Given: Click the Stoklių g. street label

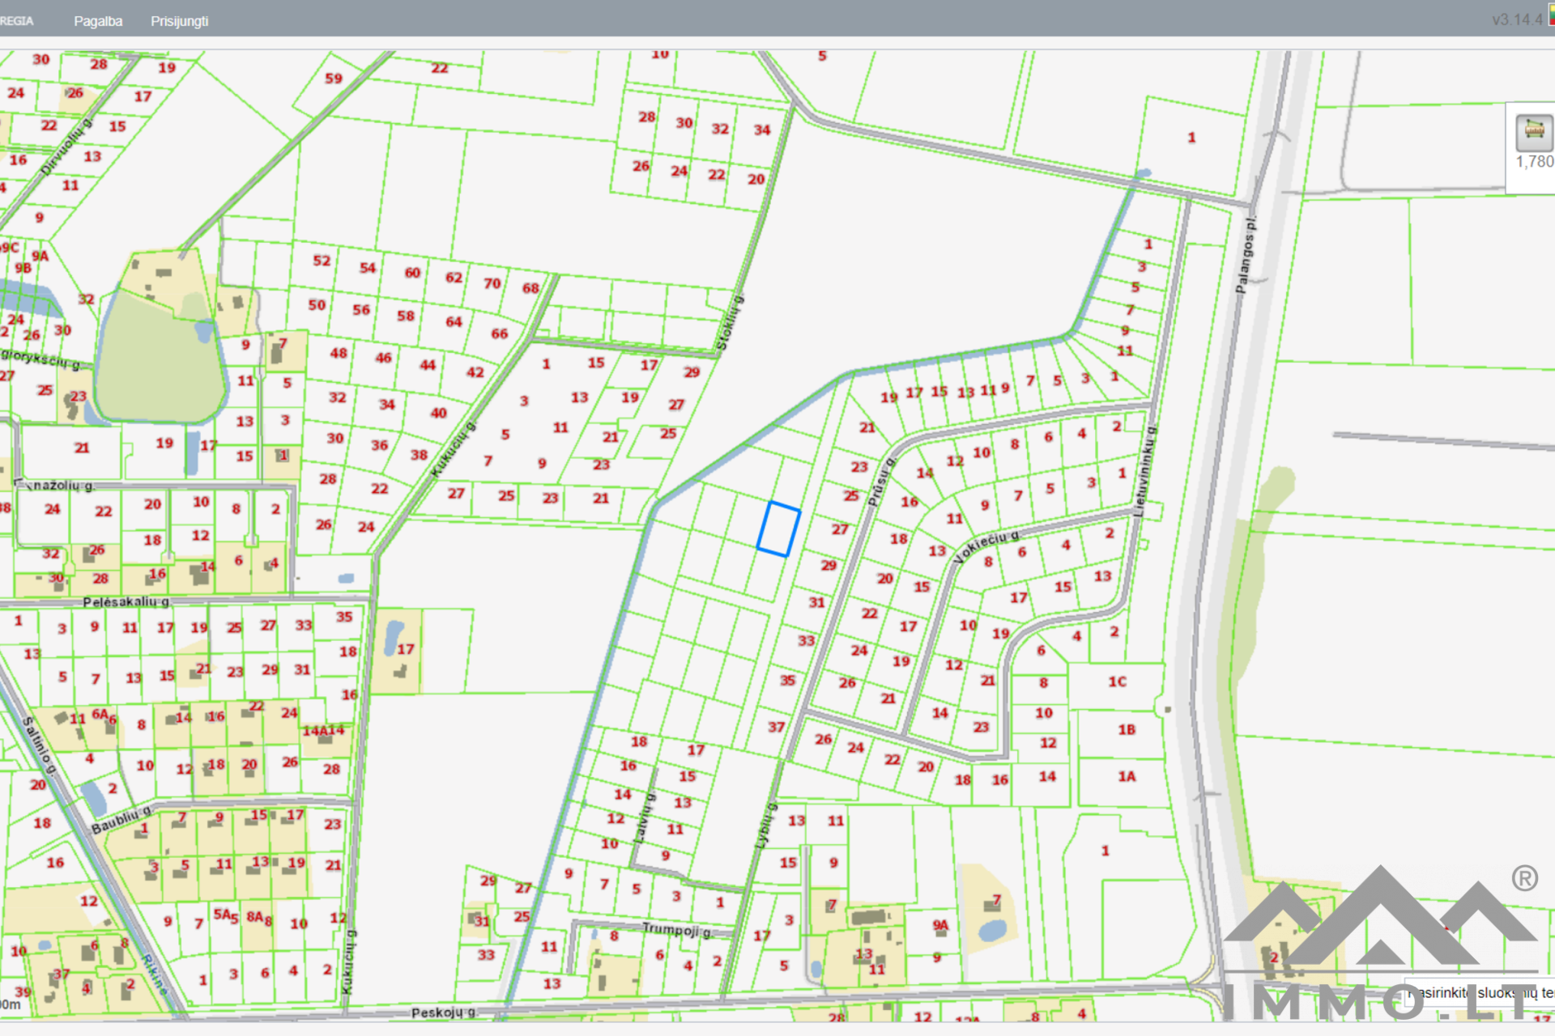Looking at the screenshot, I should pos(729,323).
